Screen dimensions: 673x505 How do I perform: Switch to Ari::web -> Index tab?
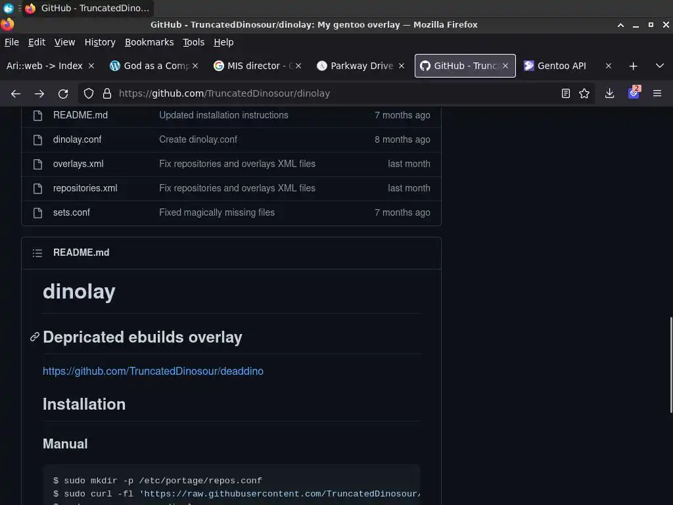(45, 66)
